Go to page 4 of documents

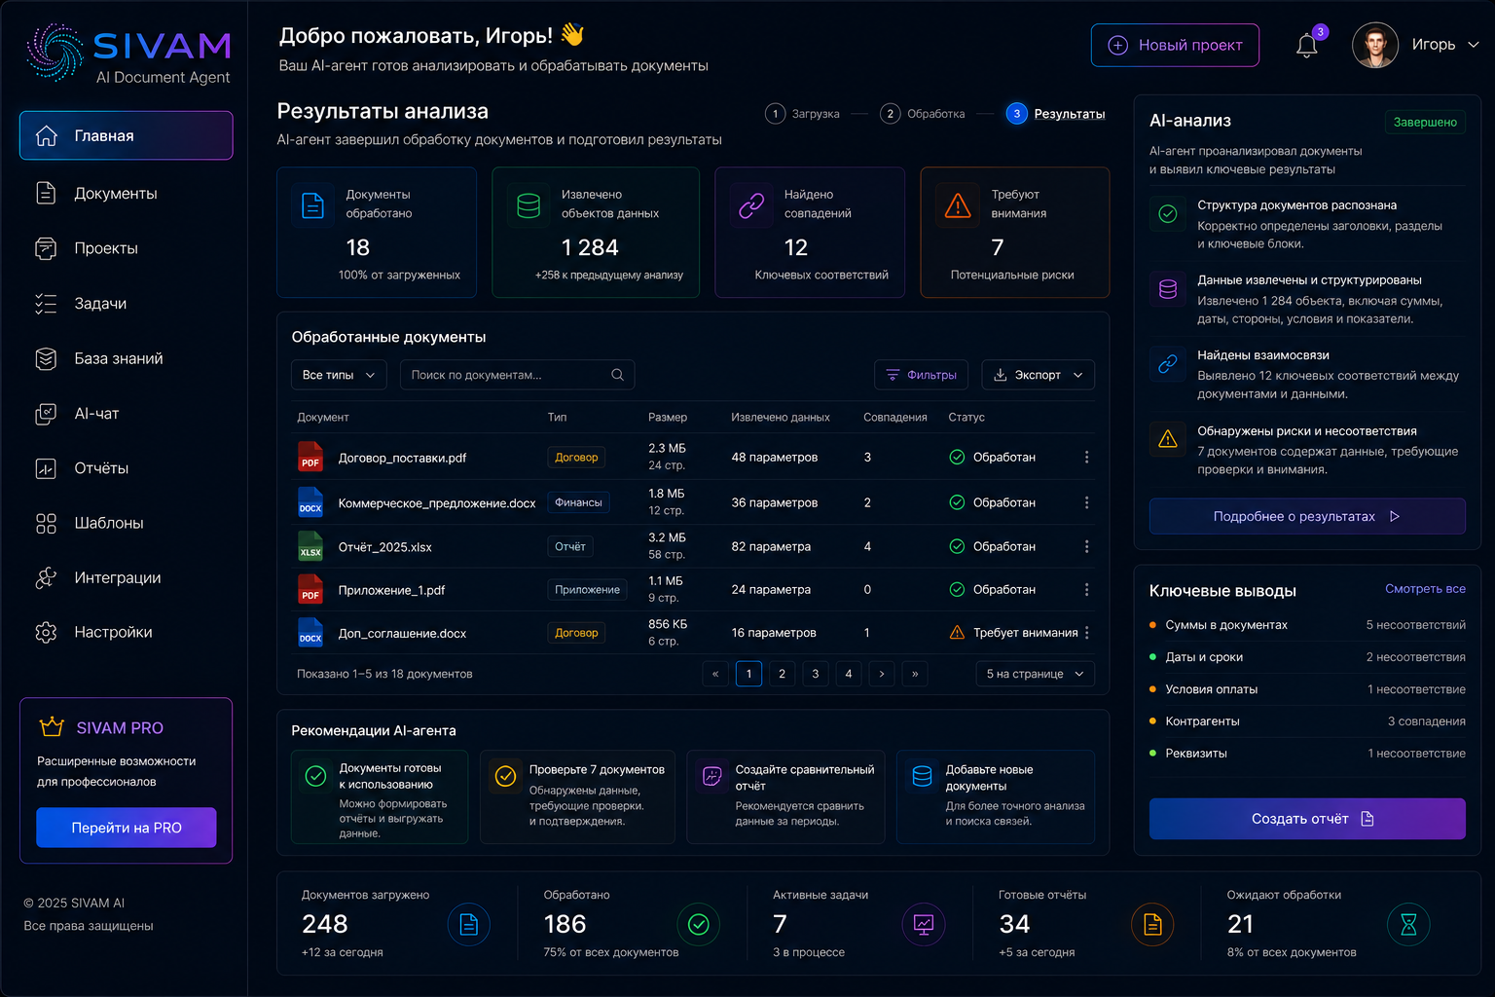point(849,674)
